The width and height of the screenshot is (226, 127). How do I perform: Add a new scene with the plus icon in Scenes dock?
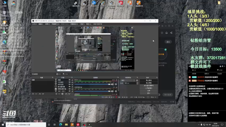(33, 94)
